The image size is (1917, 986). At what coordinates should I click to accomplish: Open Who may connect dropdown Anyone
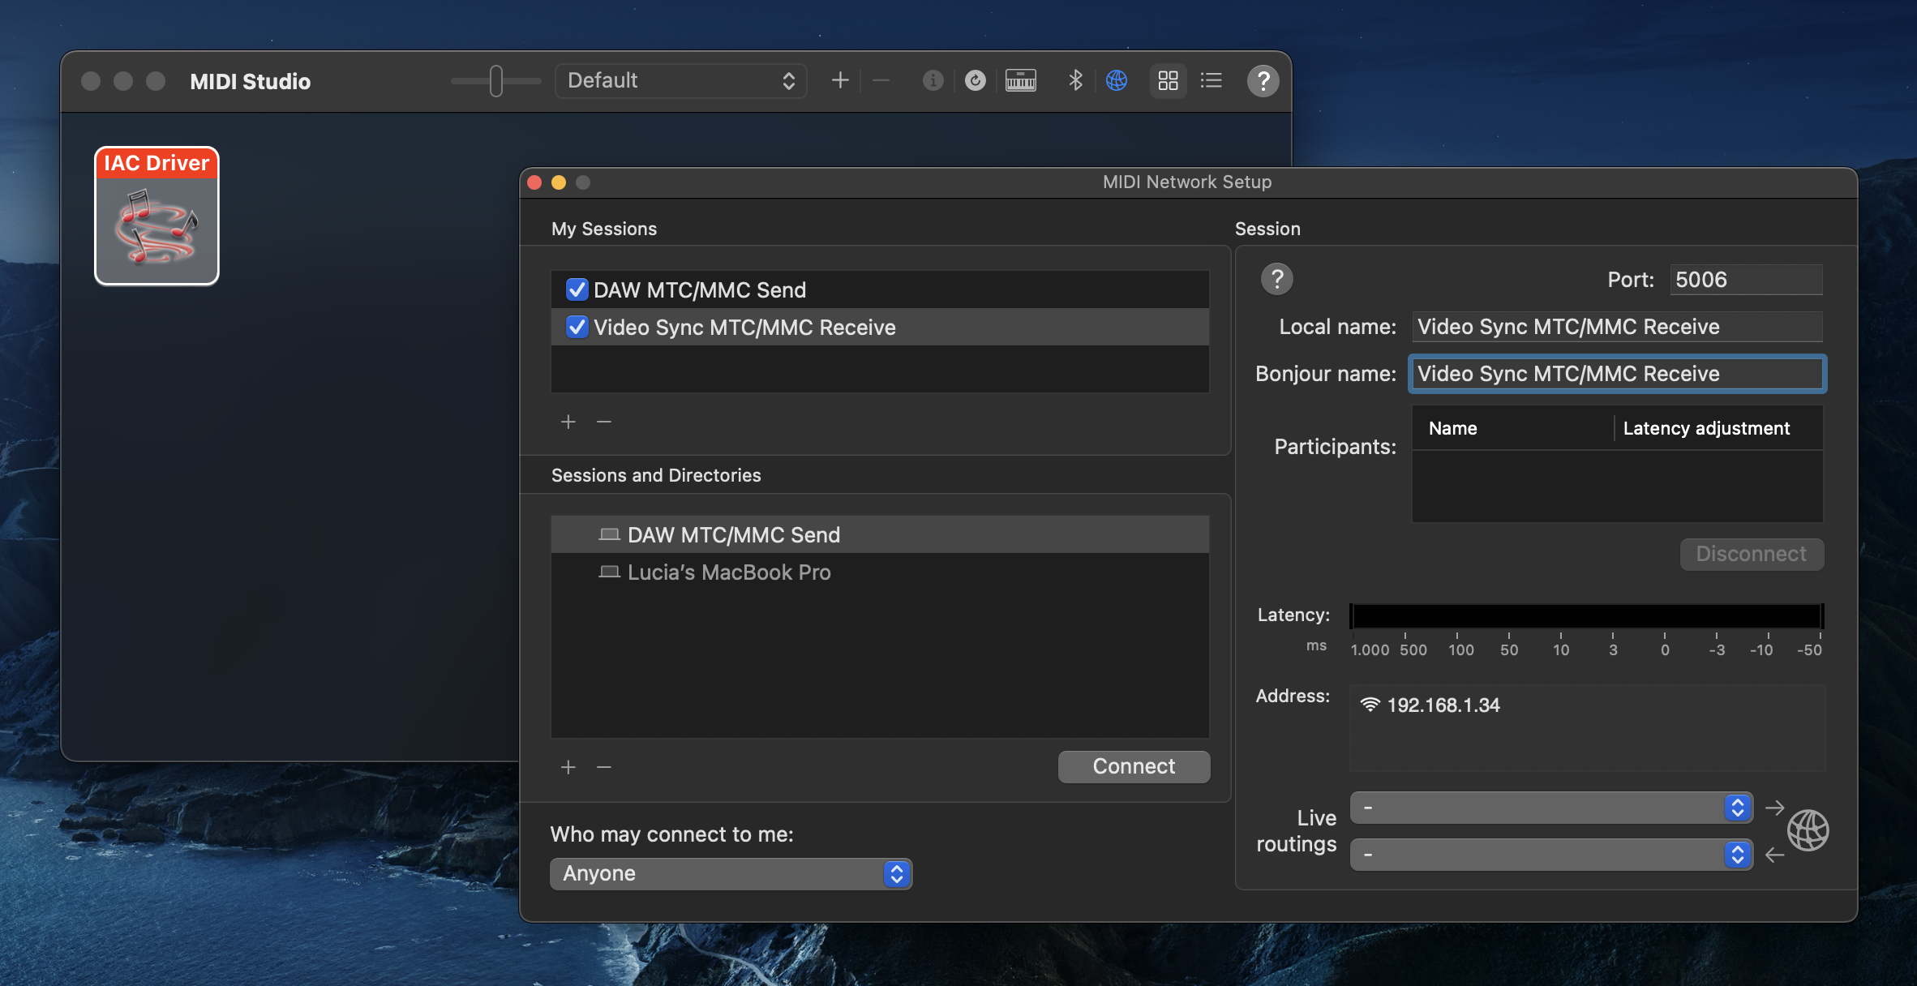pos(731,873)
